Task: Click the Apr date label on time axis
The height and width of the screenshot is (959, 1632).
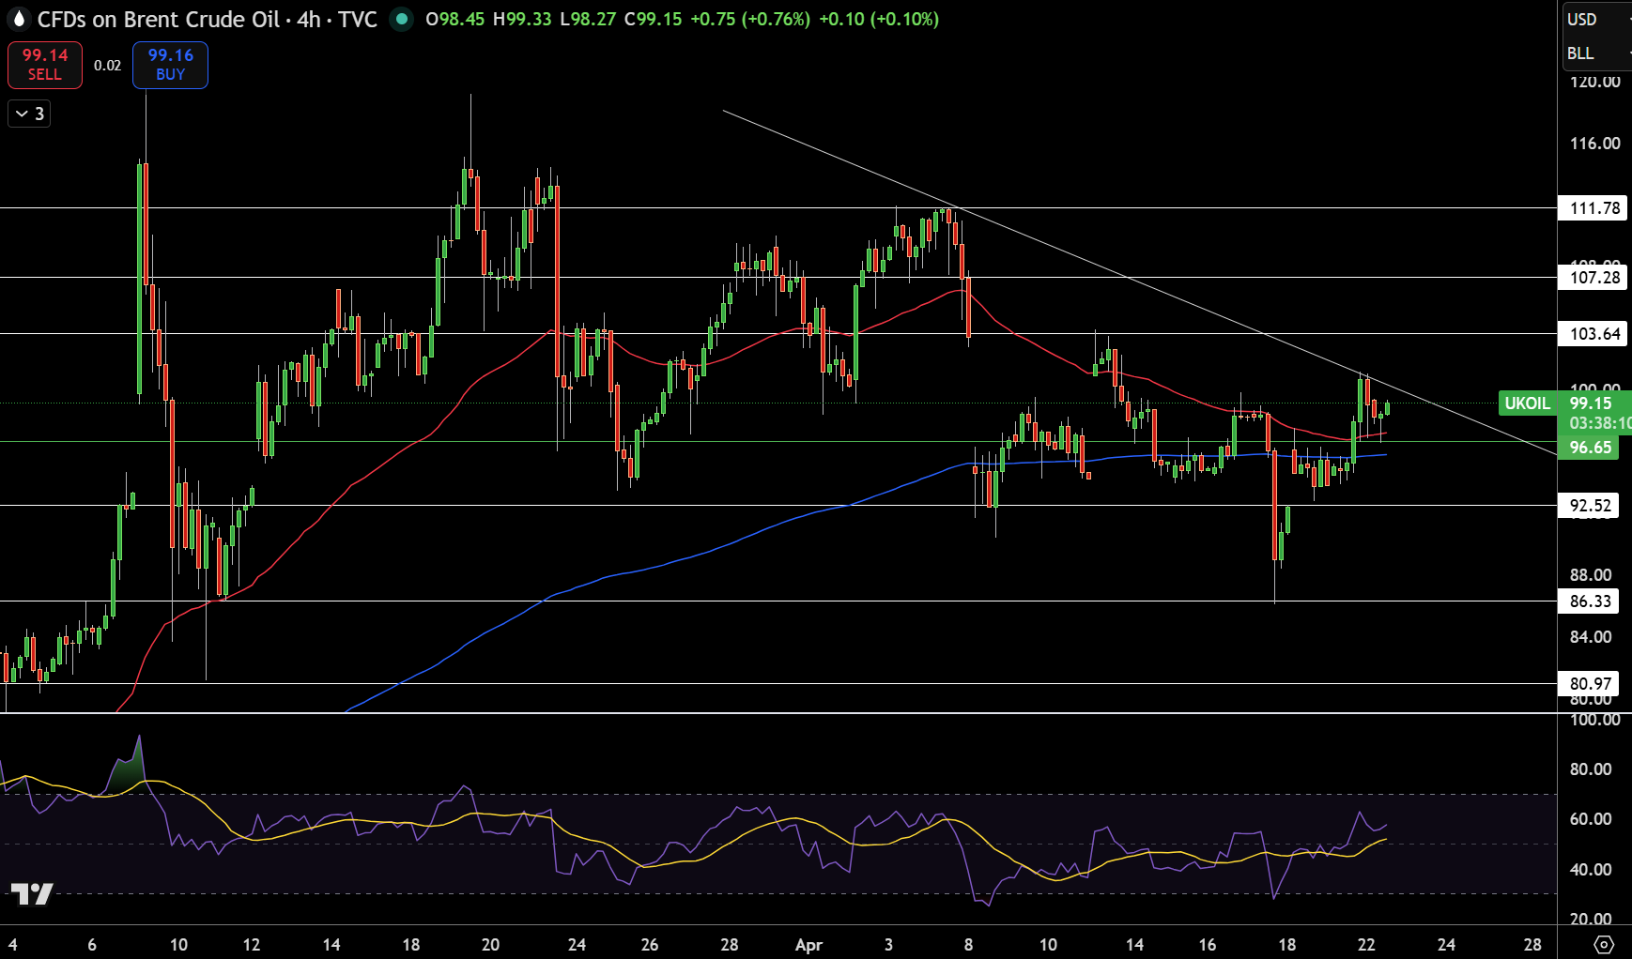Action: [x=808, y=945]
